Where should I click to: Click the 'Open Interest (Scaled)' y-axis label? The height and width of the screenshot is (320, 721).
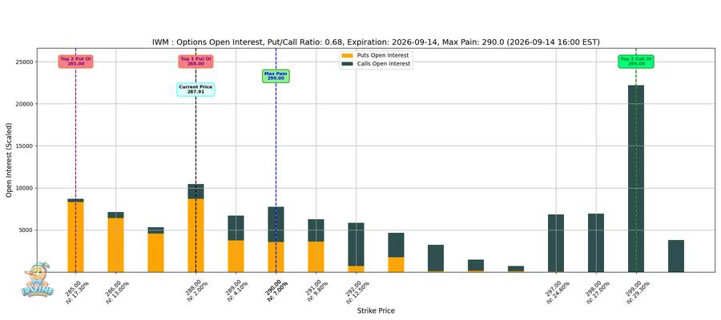[9, 160]
